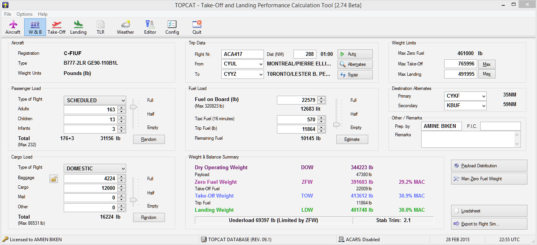Open the File menu
537x245 pixels.
click(8, 14)
